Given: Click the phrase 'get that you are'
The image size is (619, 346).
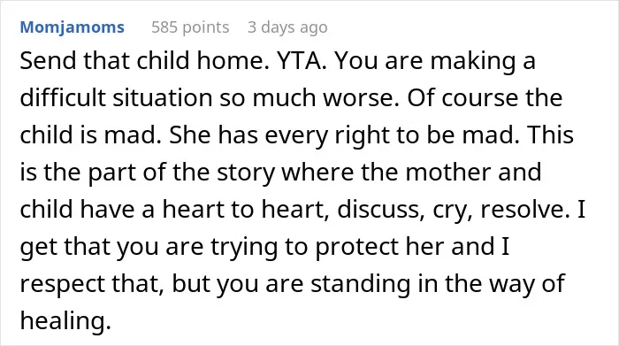Looking at the screenshot, I should click(111, 248).
